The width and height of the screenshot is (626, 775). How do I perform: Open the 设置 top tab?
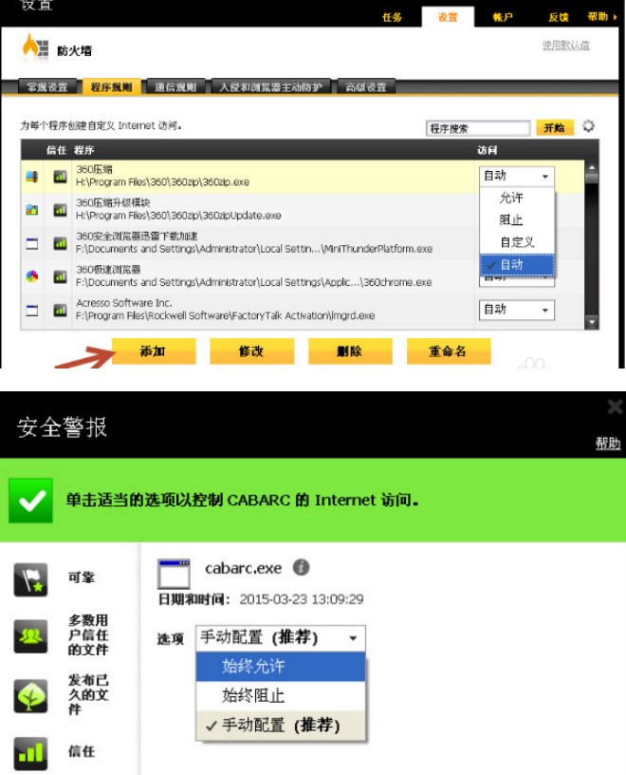point(448,17)
